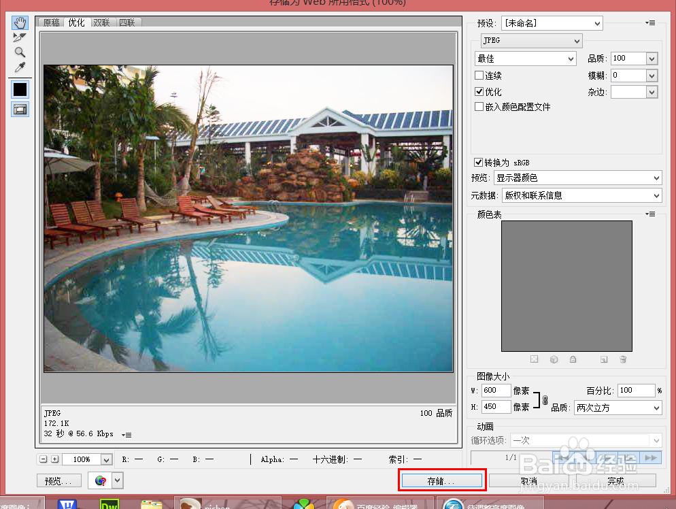This screenshot has width=676, height=509.
Task: Open the 最佳 compression quality dropdown
Action: [x=526, y=59]
